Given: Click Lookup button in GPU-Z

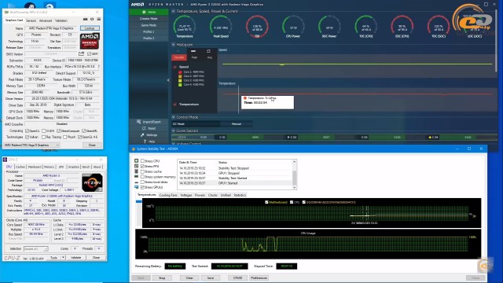Looking at the screenshot, I should [x=90, y=28].
